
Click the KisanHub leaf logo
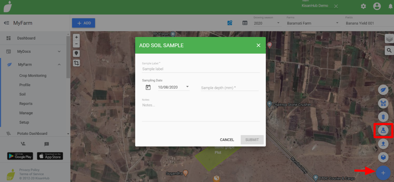click(8, 7)
